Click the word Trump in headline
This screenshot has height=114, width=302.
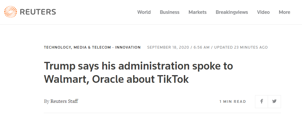click(x=60, y=66)
